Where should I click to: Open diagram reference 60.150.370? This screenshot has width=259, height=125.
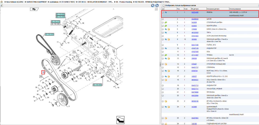tap(55, 22)
